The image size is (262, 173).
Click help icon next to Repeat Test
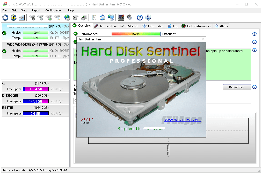tap(254, 87)
